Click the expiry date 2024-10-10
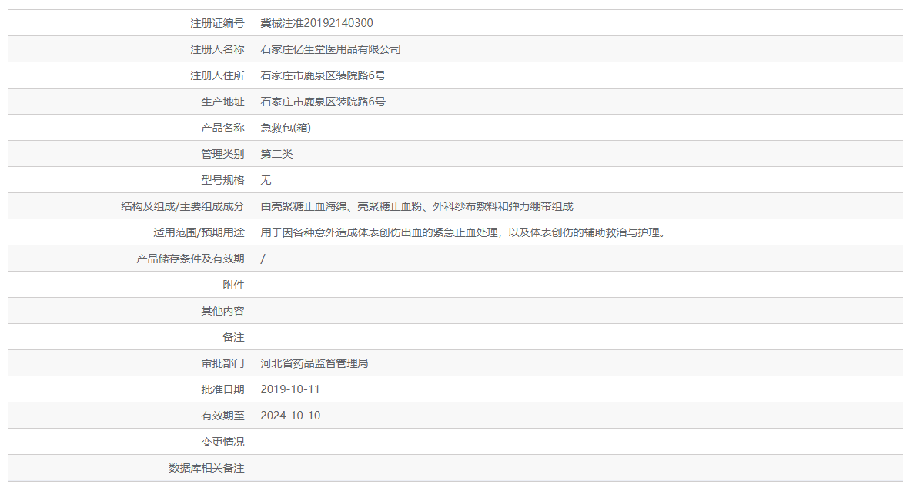The width and height of the screenshot is (903, 491). [290, 416]
